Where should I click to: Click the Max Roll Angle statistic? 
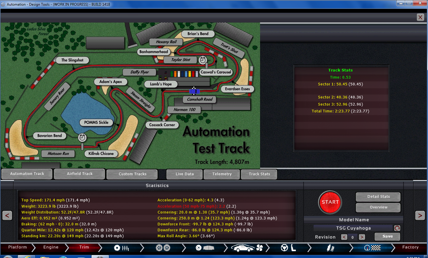[186, 236]
